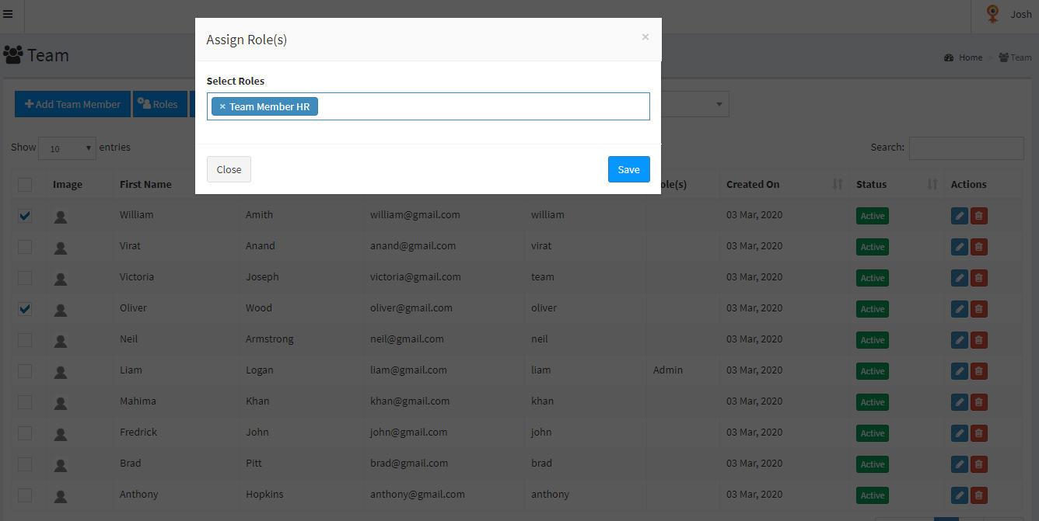Click the Admin role cell in Liam's row
The image size is (1039, 521).
[668, 370]
